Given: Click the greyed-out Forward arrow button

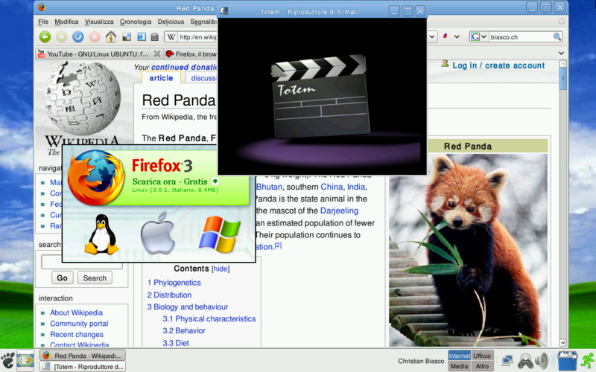Looking at the screenshot, I should (x=61, y=36).
